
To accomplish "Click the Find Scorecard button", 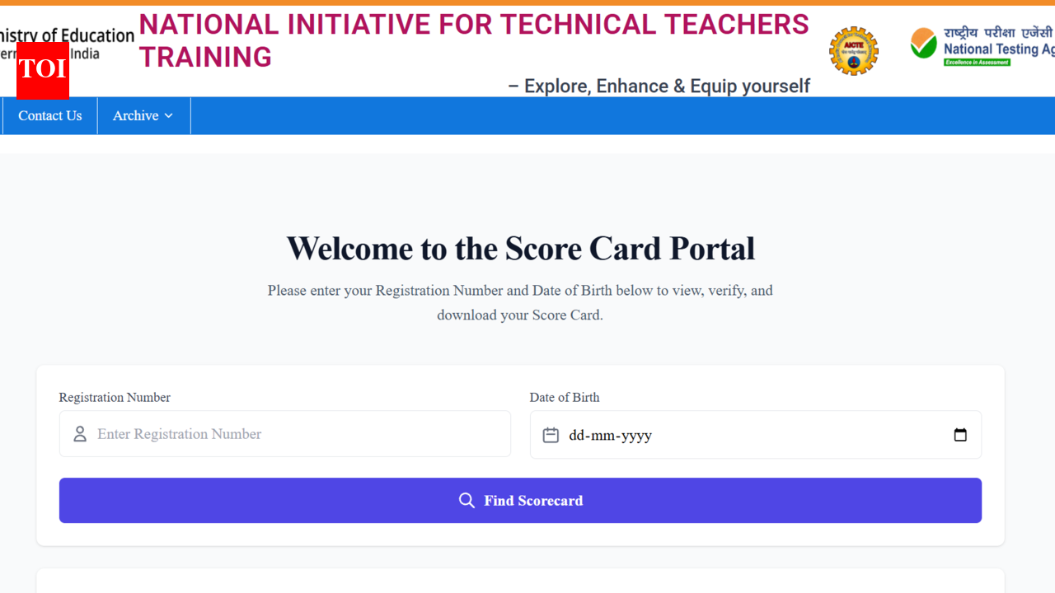I will [520, 500].
